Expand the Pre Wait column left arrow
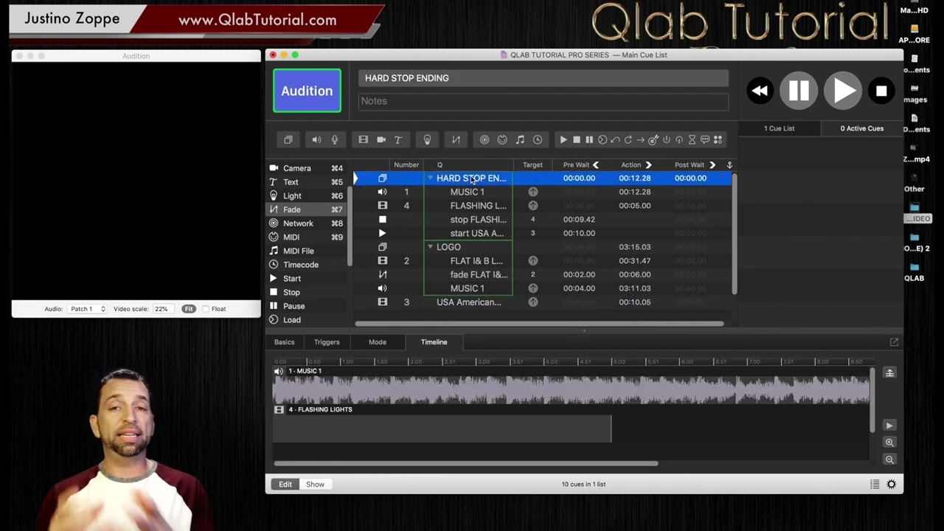 [x=596, y=165]
